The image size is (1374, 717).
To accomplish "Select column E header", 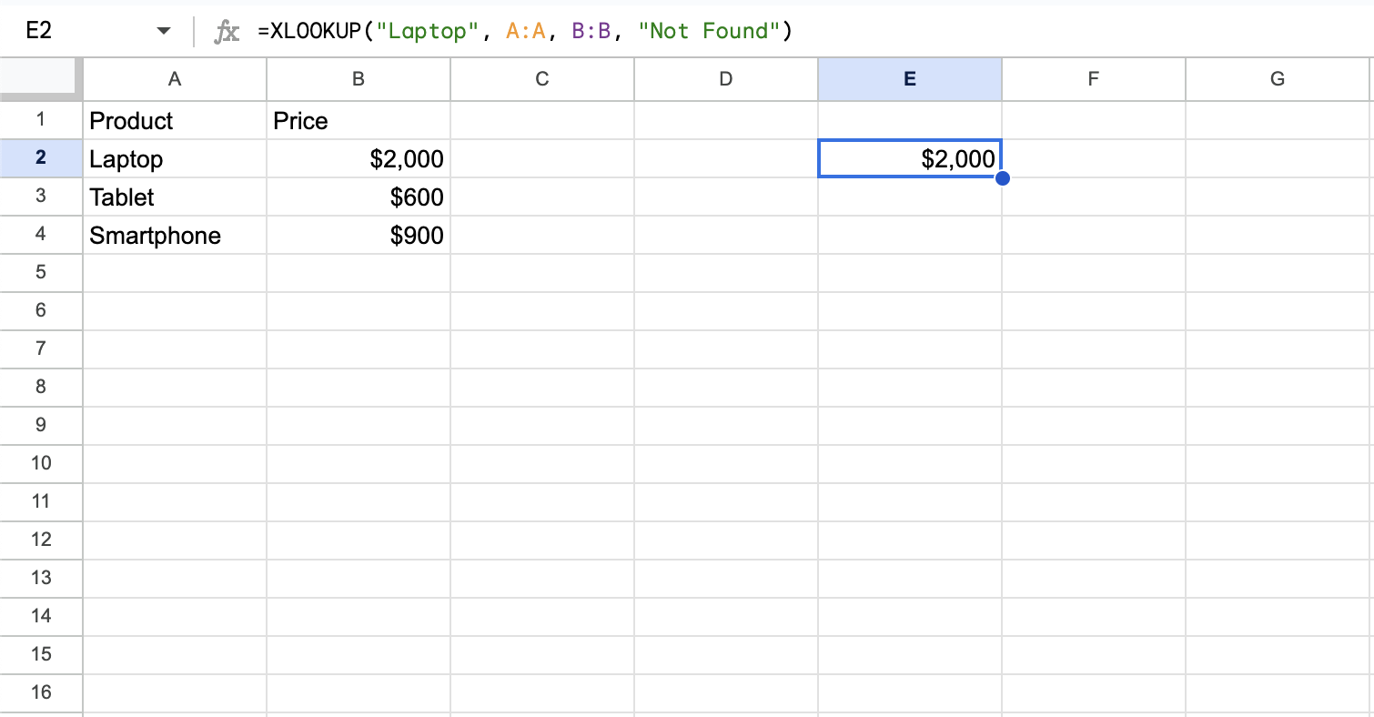I will 909,79.
